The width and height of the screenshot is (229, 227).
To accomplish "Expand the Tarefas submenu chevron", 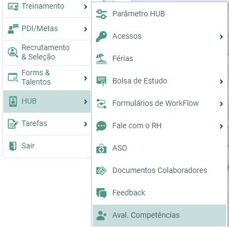I will tap(86, 124).
